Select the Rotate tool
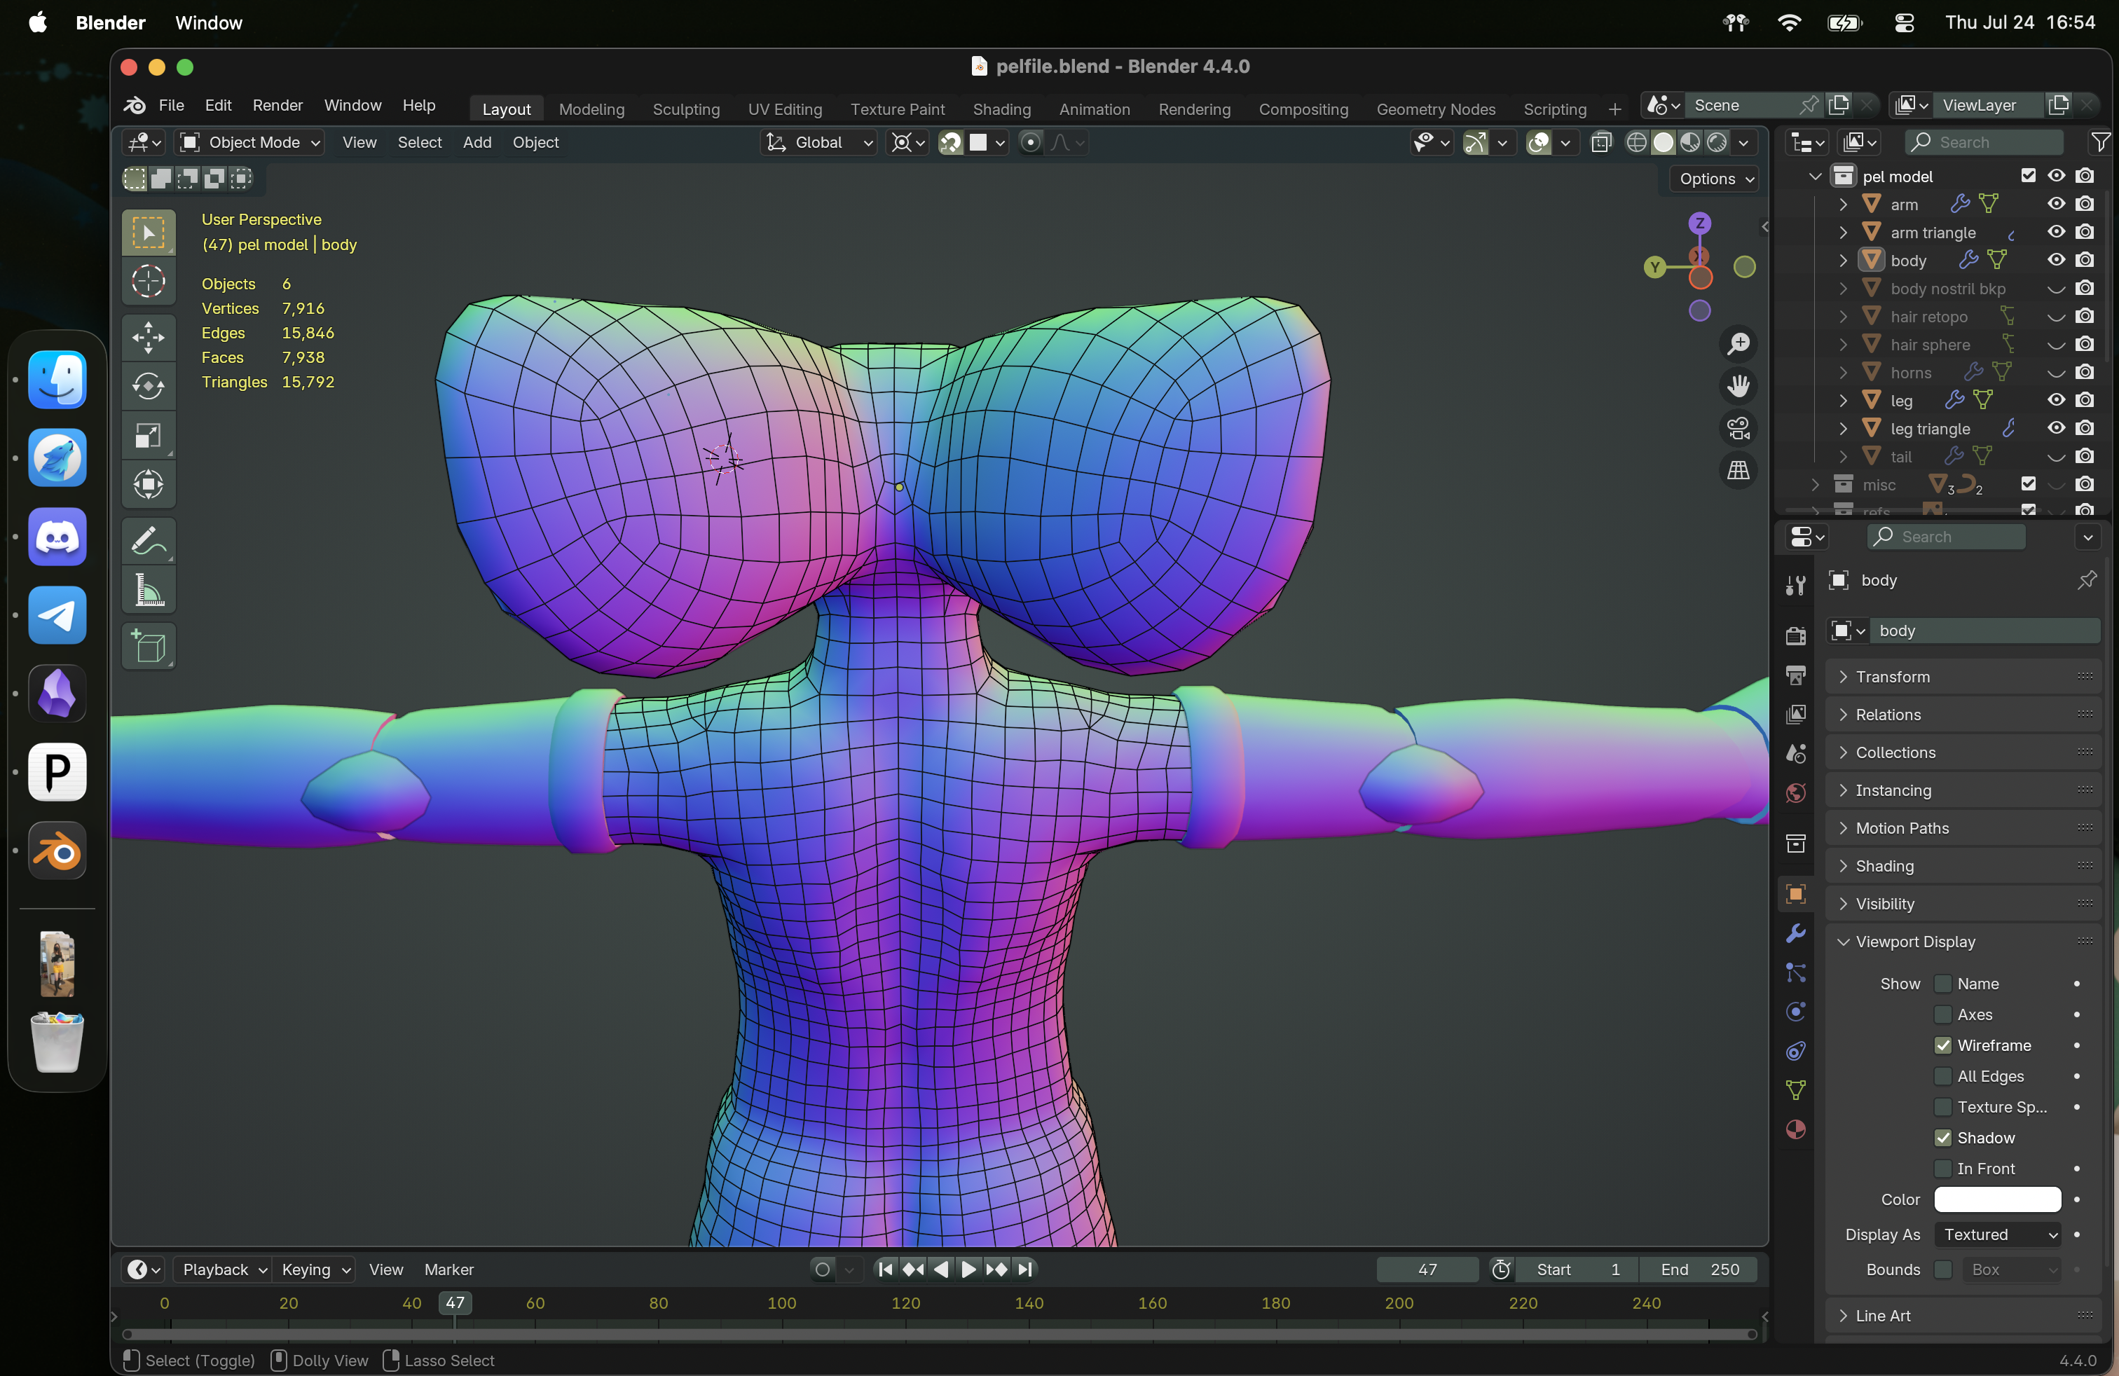 tap(148, 386)
